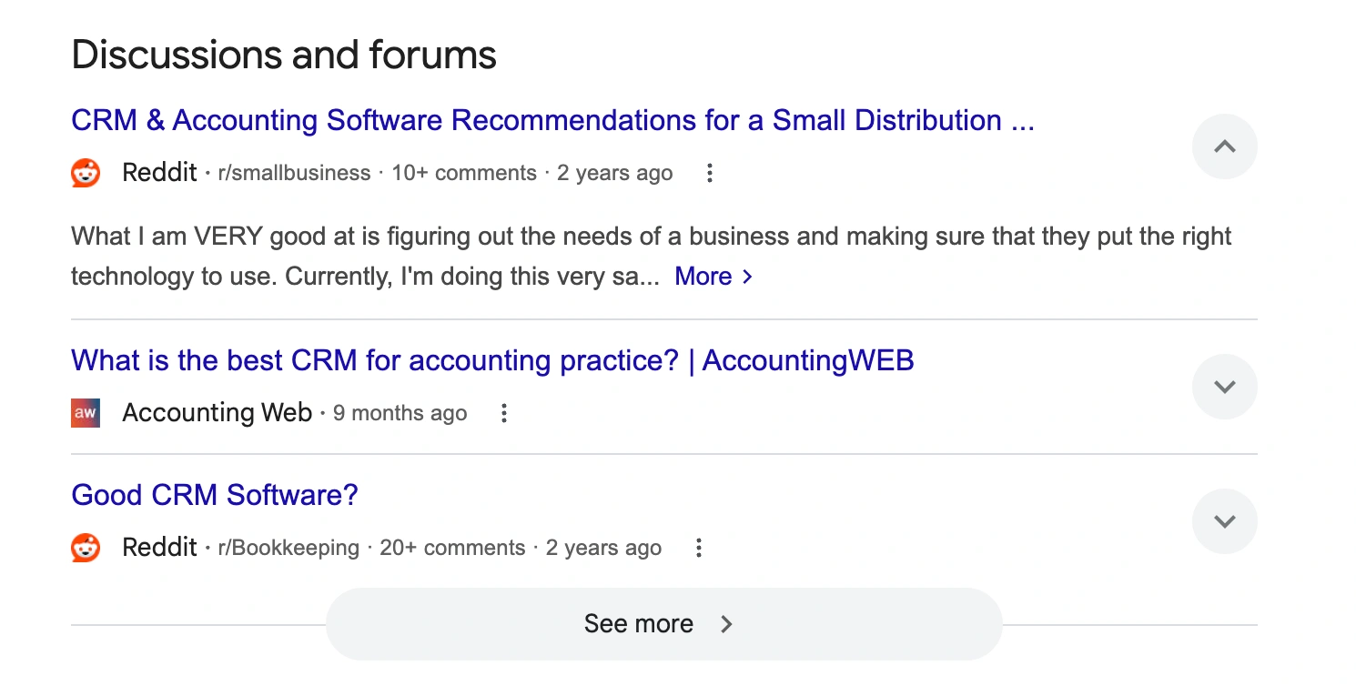This screenshot has width=1356, height=686.
Task: Open the Good CRM Software discussion
Action: [213, 494]
